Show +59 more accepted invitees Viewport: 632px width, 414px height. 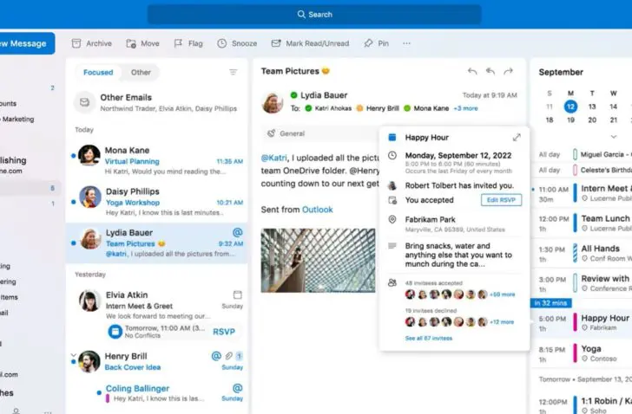(502, 294)
